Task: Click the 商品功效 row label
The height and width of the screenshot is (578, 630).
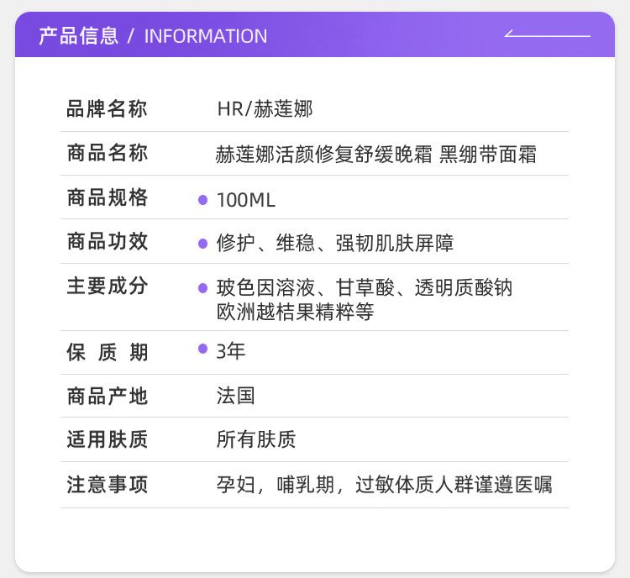Action: click(107, 242)
